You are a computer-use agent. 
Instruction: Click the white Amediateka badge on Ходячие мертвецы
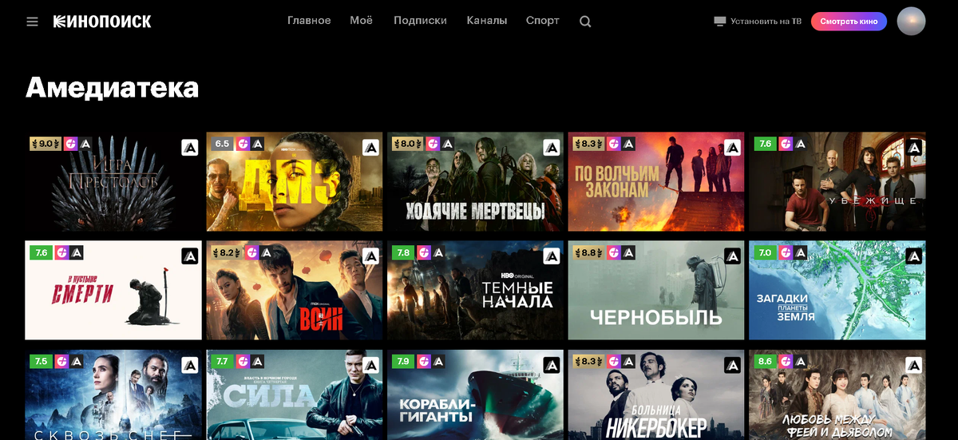pyautogui.click(x=551, y=148)
